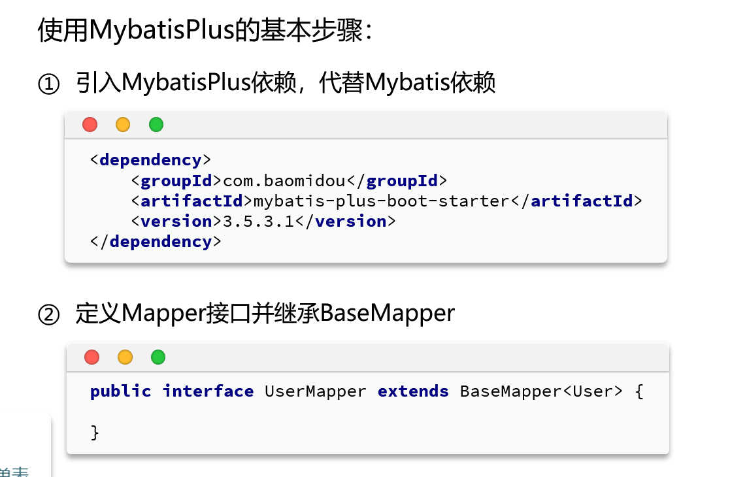The width and height of the screenshot is (747, 477).
Task: Click the "public" keyword in the code
Action: tap(120, 391)
